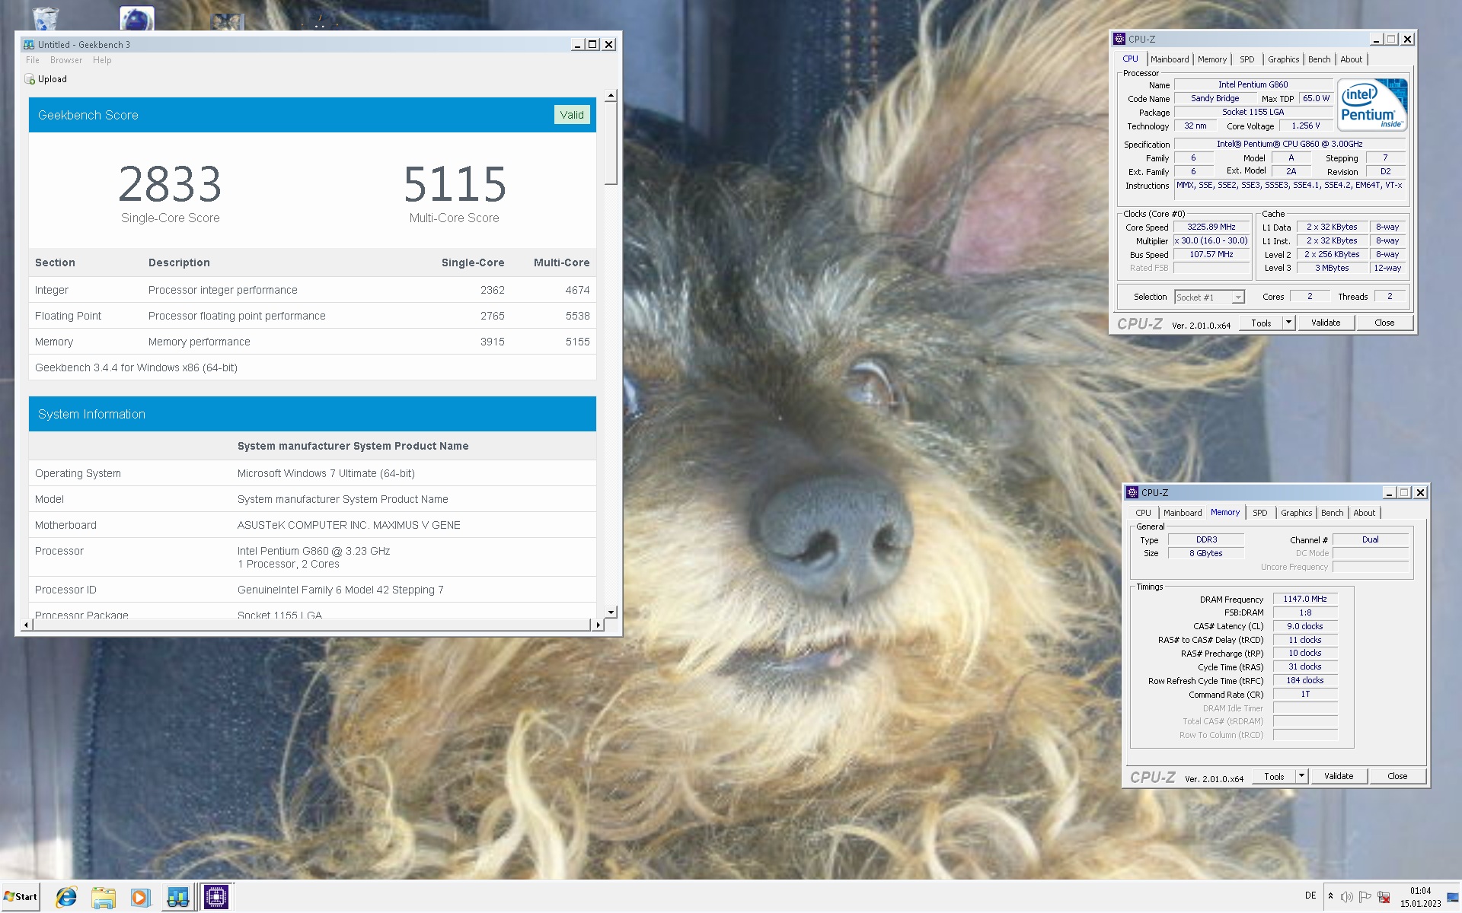This screenshot has height=913, width=1462.
Task: Click the Operating System row in System Information
Action: click(x=312, y=473)
